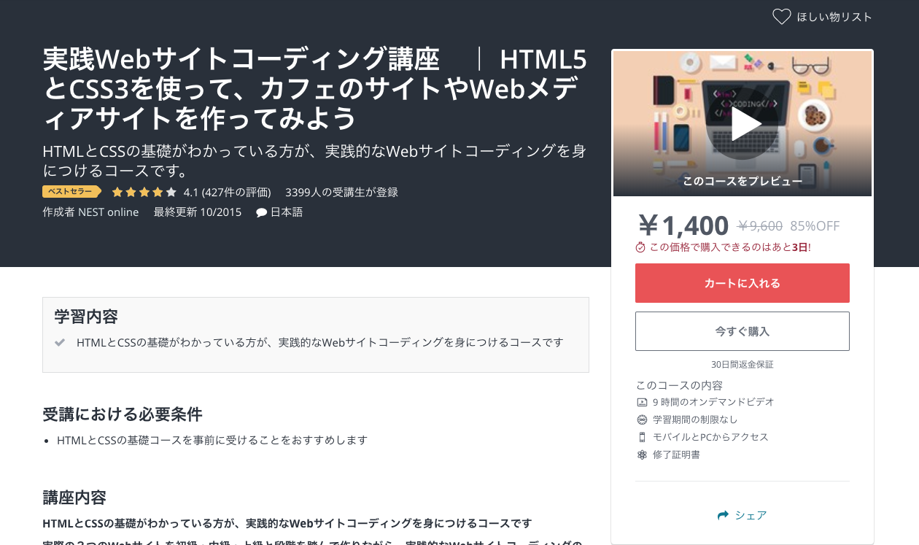Click the language speech bubble icon
919x545 pixels.
click(x=261, y=212)
